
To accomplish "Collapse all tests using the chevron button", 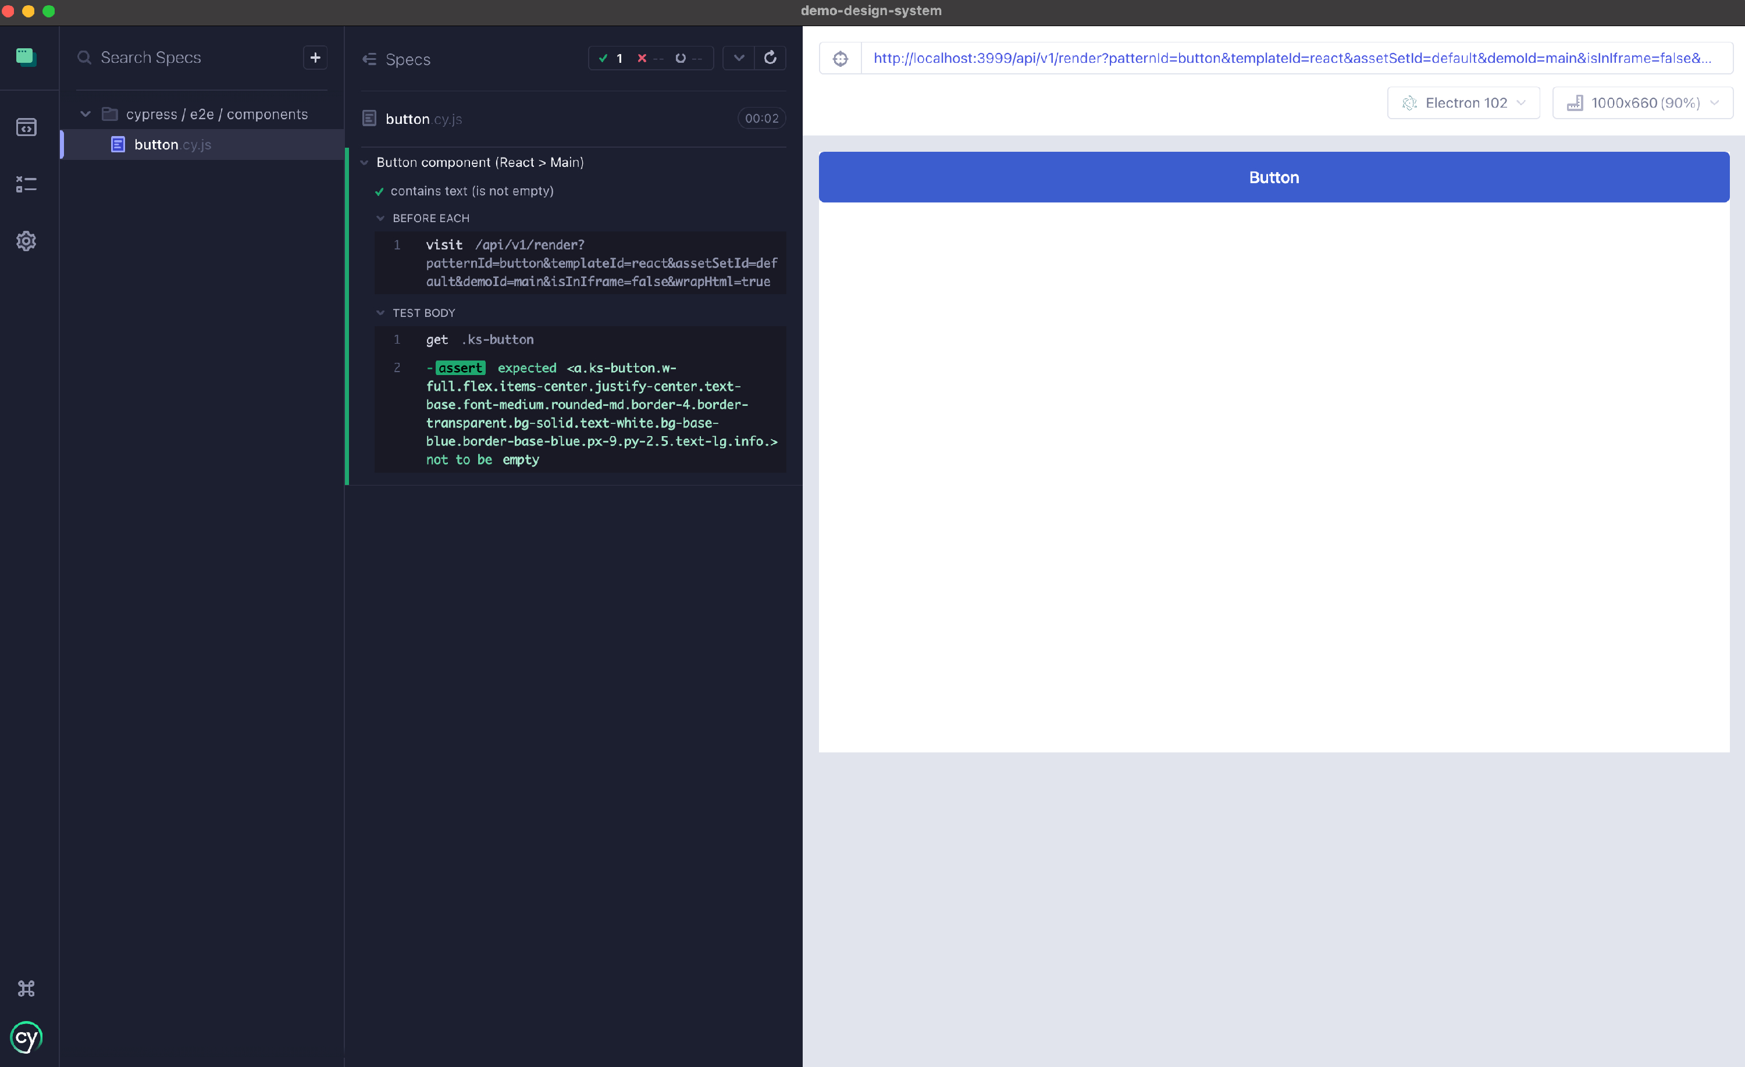I will (x=738, y=58).
